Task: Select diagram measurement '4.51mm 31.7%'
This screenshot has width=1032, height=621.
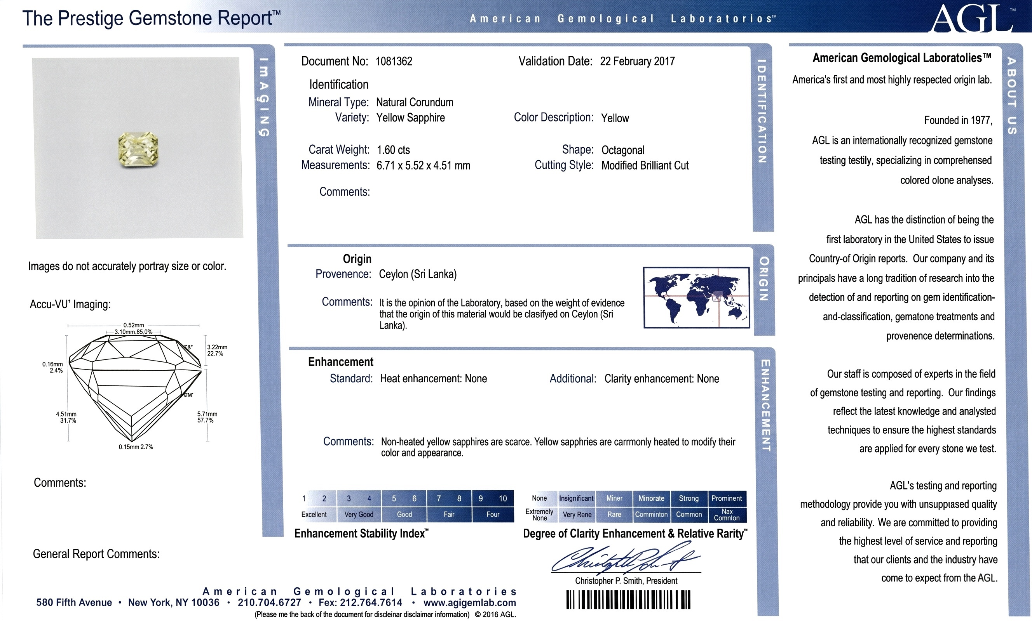Action: [66, 417]
